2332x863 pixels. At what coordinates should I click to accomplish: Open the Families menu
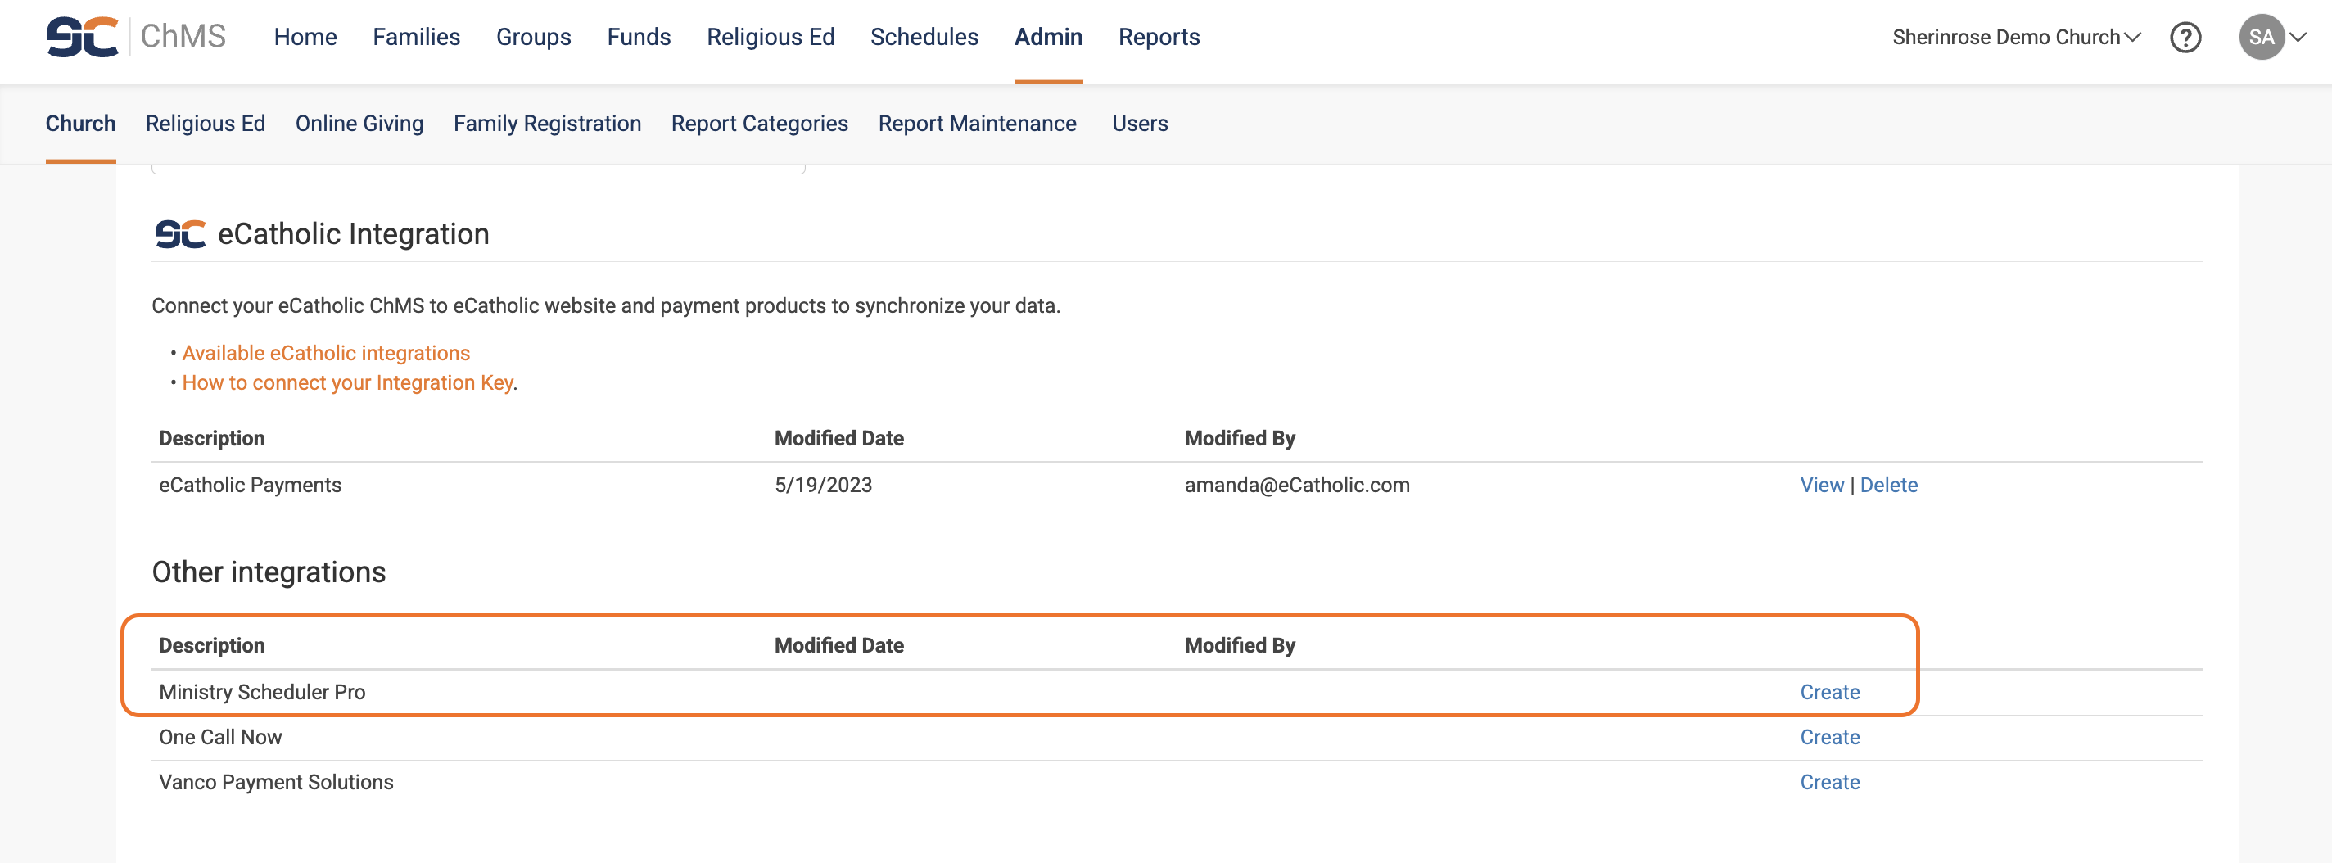(417, 37)
